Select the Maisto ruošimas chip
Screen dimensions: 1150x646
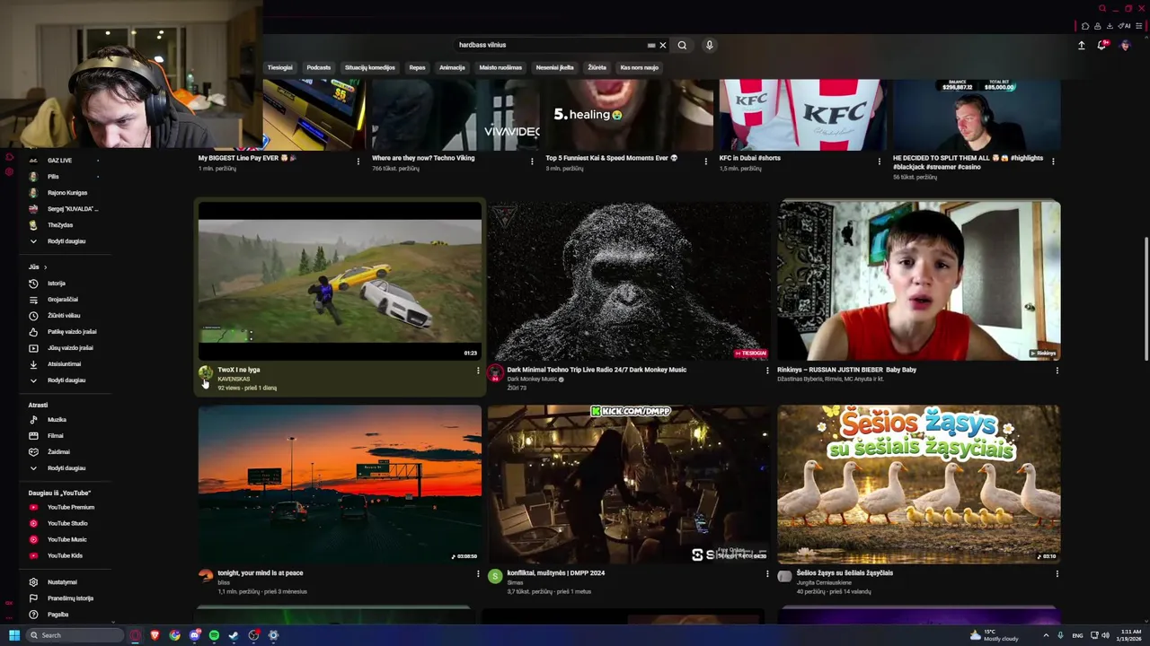point(500,67)
